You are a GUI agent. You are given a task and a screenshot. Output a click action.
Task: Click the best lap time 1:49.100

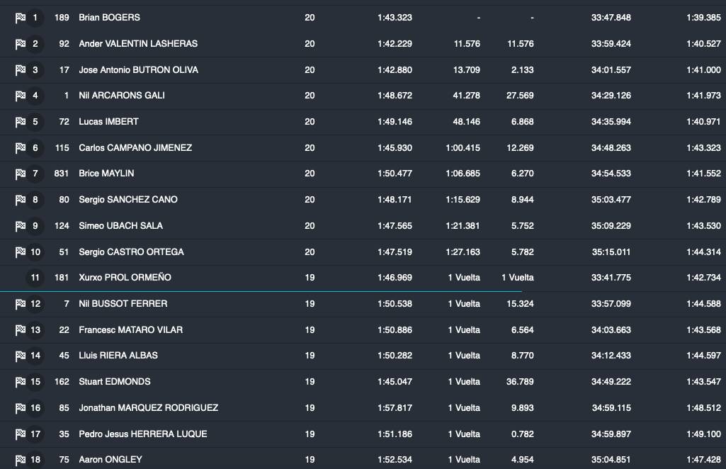click(703, 434)
